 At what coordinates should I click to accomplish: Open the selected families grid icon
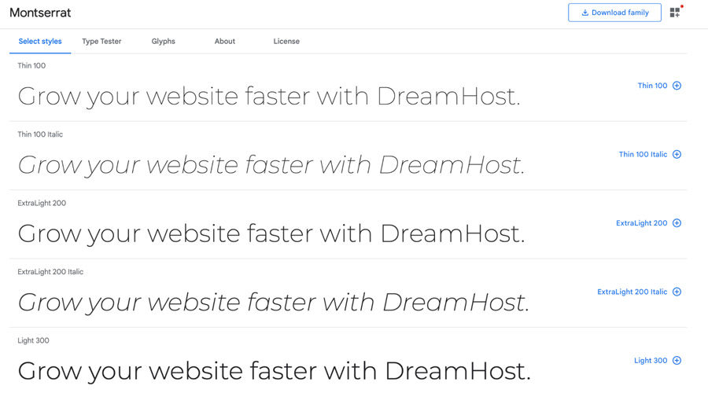675,13
